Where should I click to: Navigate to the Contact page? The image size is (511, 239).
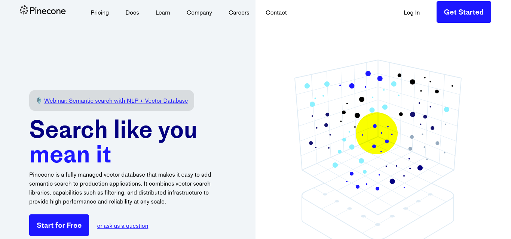tap(276, 13)
